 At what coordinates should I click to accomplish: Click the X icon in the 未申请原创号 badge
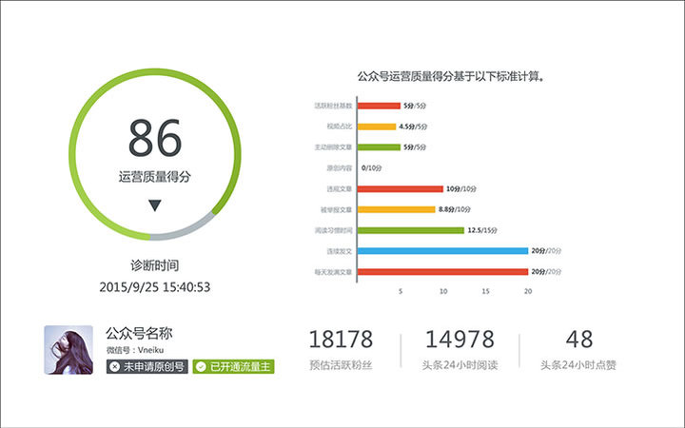click(x=114, y=366)
